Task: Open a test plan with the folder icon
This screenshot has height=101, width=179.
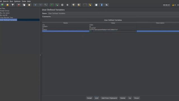Action: pyautogui.click(x=8, y=5)
